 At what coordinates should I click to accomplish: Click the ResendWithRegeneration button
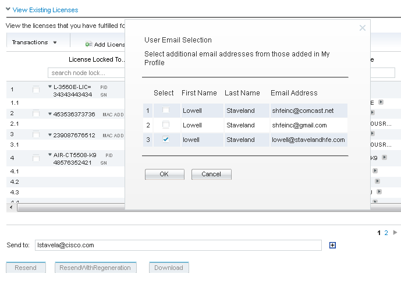click(x=96, y=268)
